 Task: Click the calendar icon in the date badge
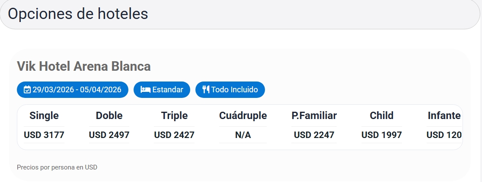coord(27,90)
